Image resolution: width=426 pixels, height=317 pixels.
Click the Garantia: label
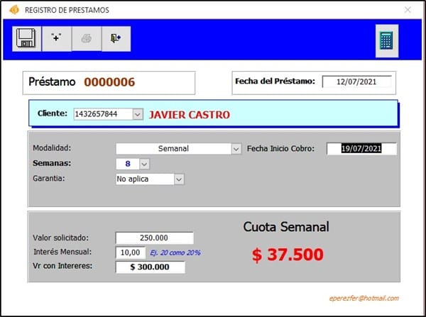pyautogui.click(x=49, y=178)
